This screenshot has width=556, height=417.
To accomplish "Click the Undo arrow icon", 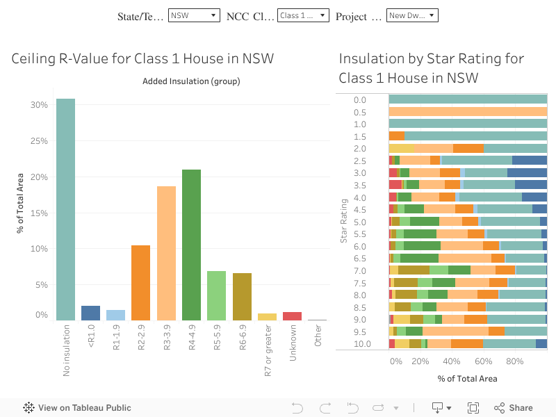I will 297,407.
